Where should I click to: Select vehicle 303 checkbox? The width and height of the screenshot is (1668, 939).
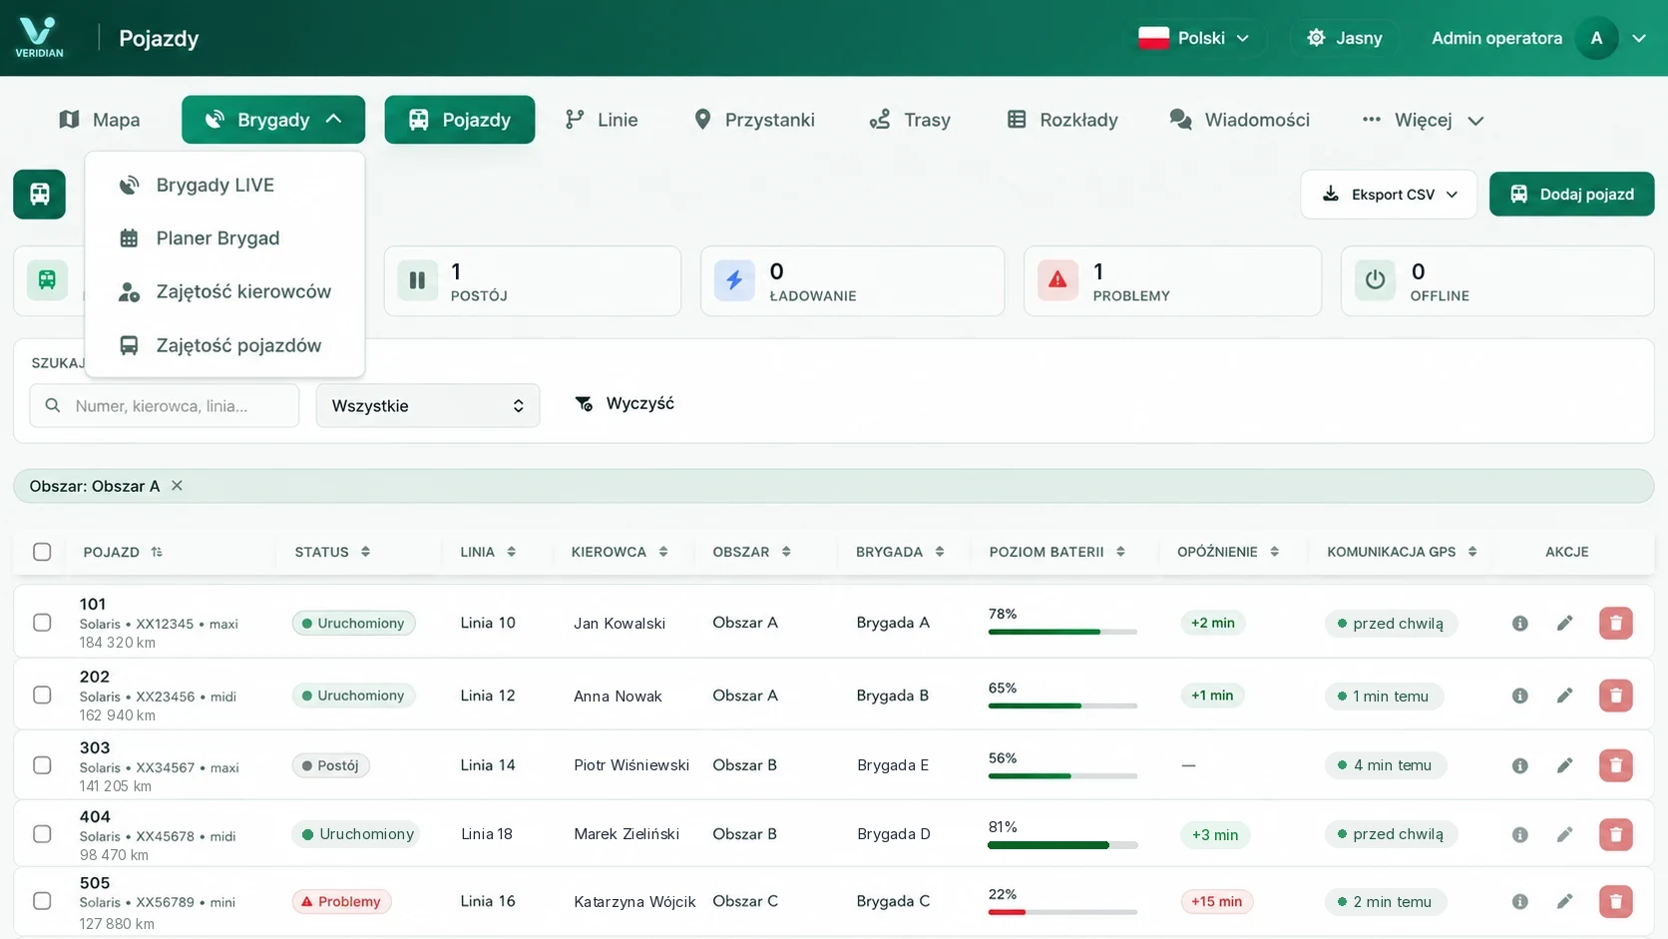tap(42, 765)
